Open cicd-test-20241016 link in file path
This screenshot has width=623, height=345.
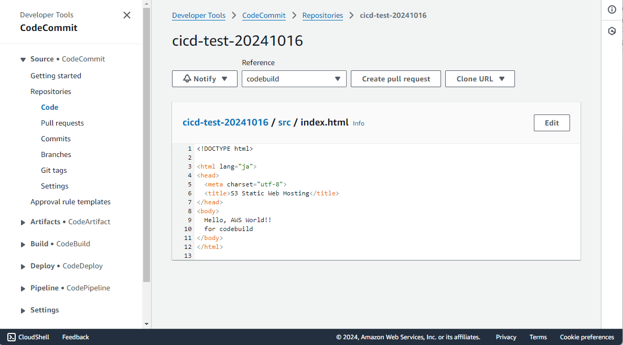click(x=225, y=122)
